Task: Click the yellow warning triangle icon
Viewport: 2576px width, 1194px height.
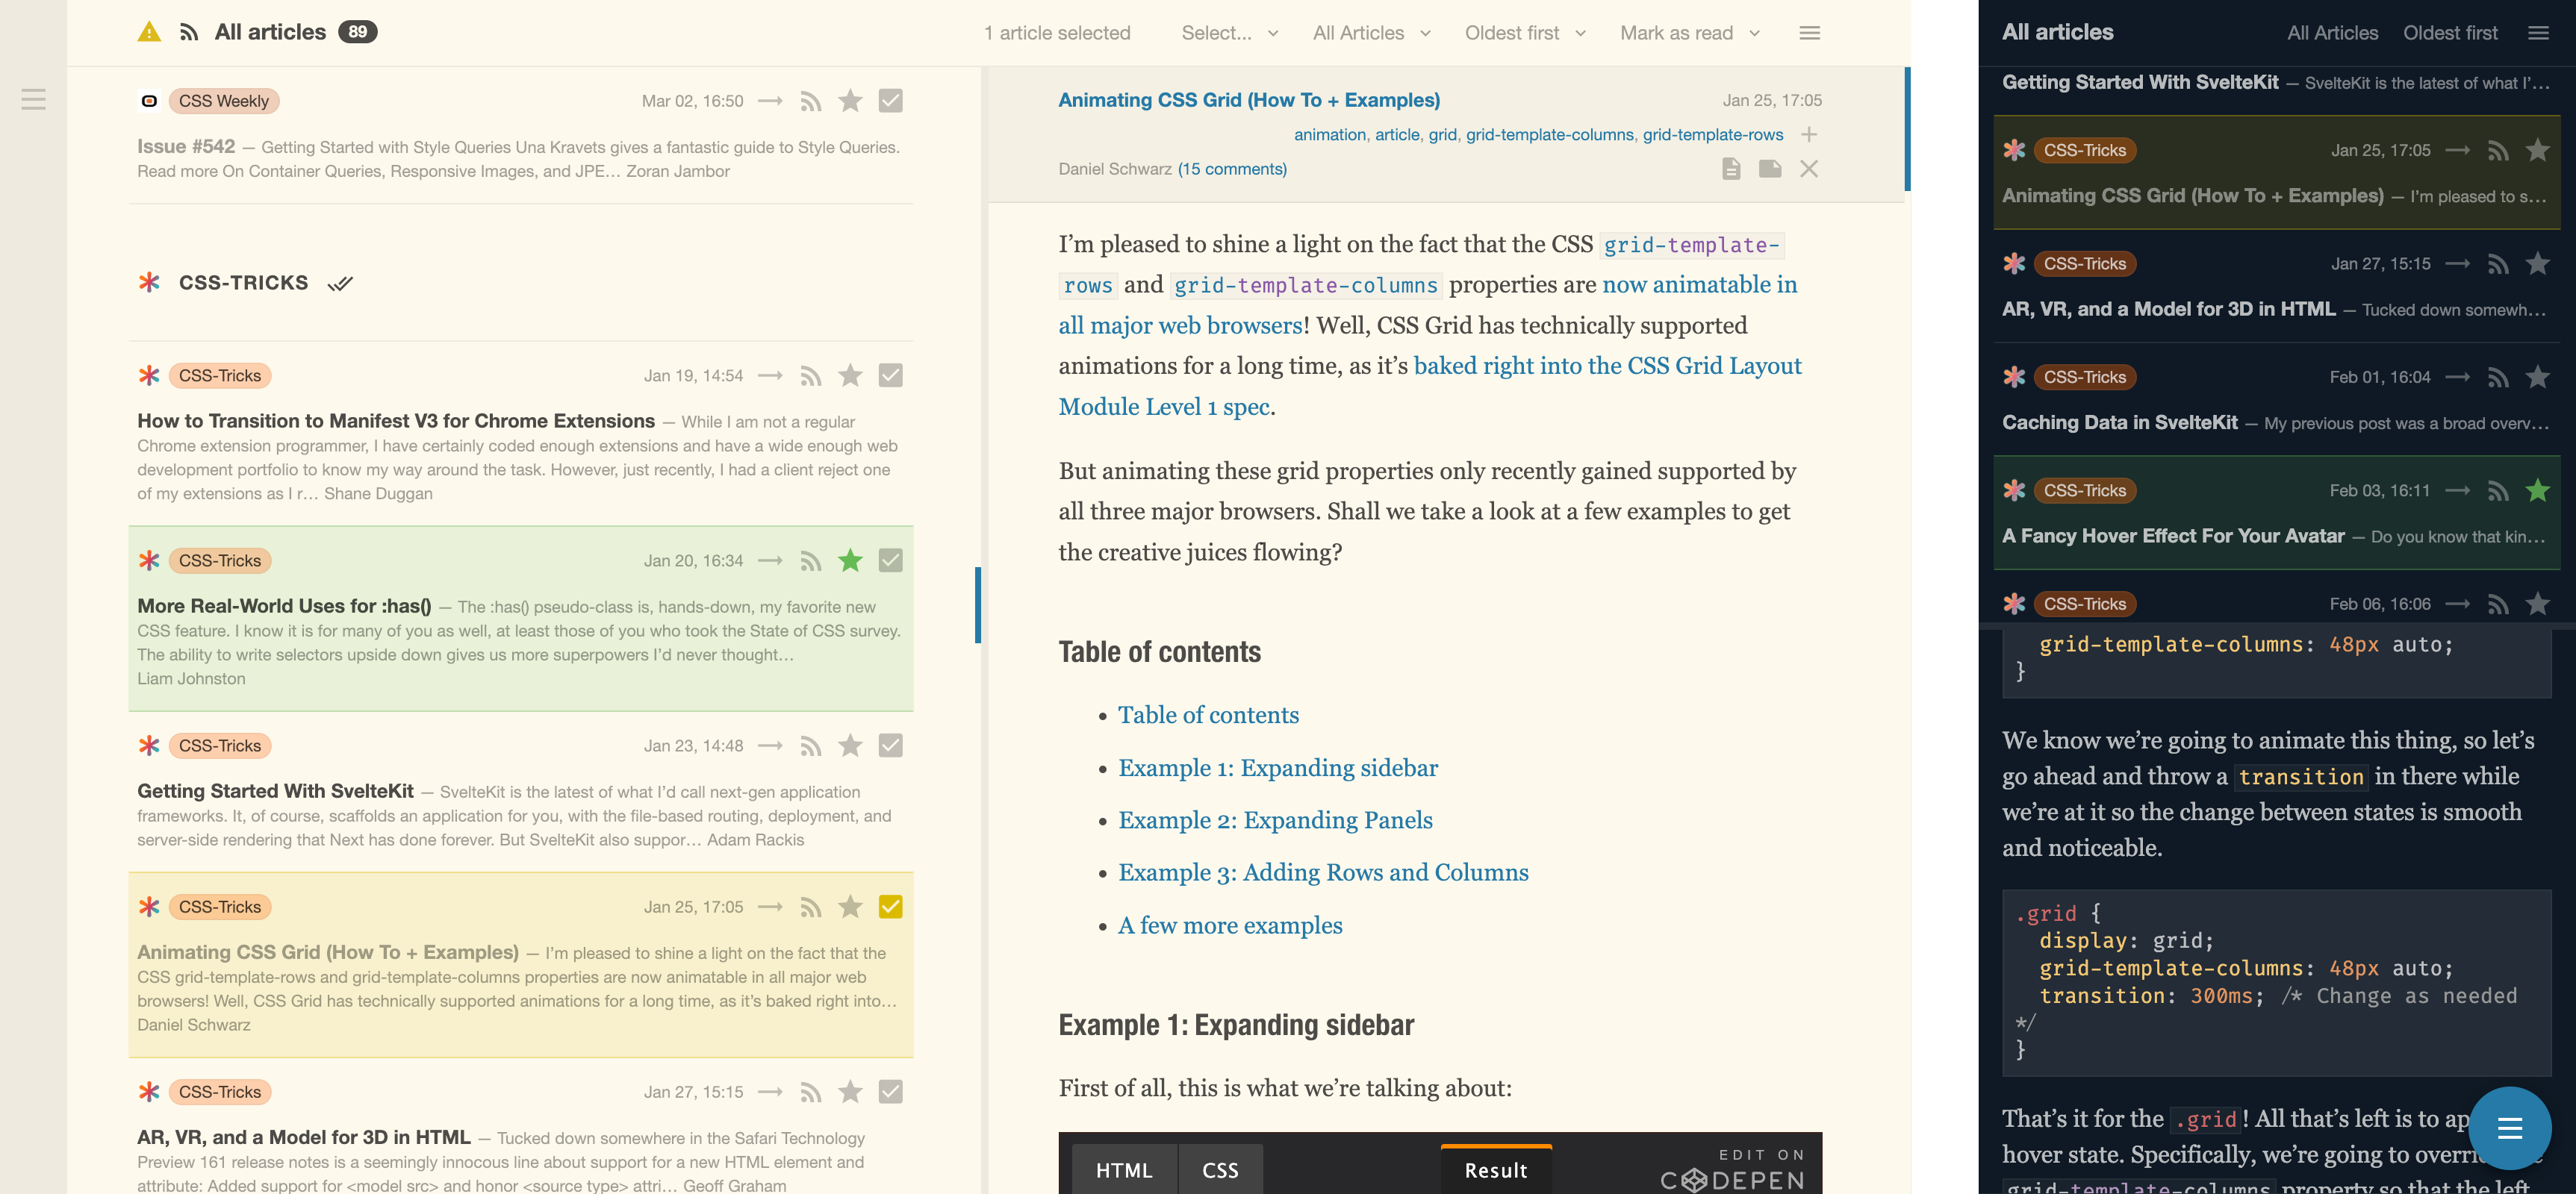Action: (x=149, y=32)
